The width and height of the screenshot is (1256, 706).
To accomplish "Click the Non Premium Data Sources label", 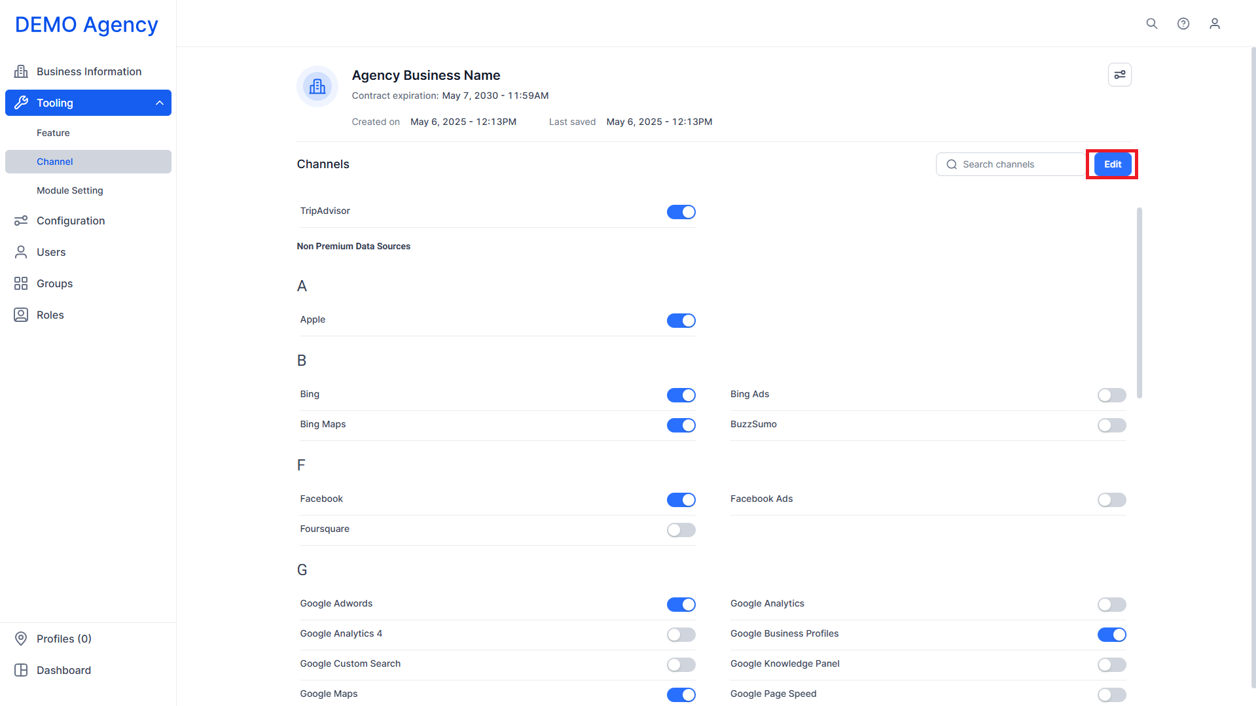I will 353,246.
